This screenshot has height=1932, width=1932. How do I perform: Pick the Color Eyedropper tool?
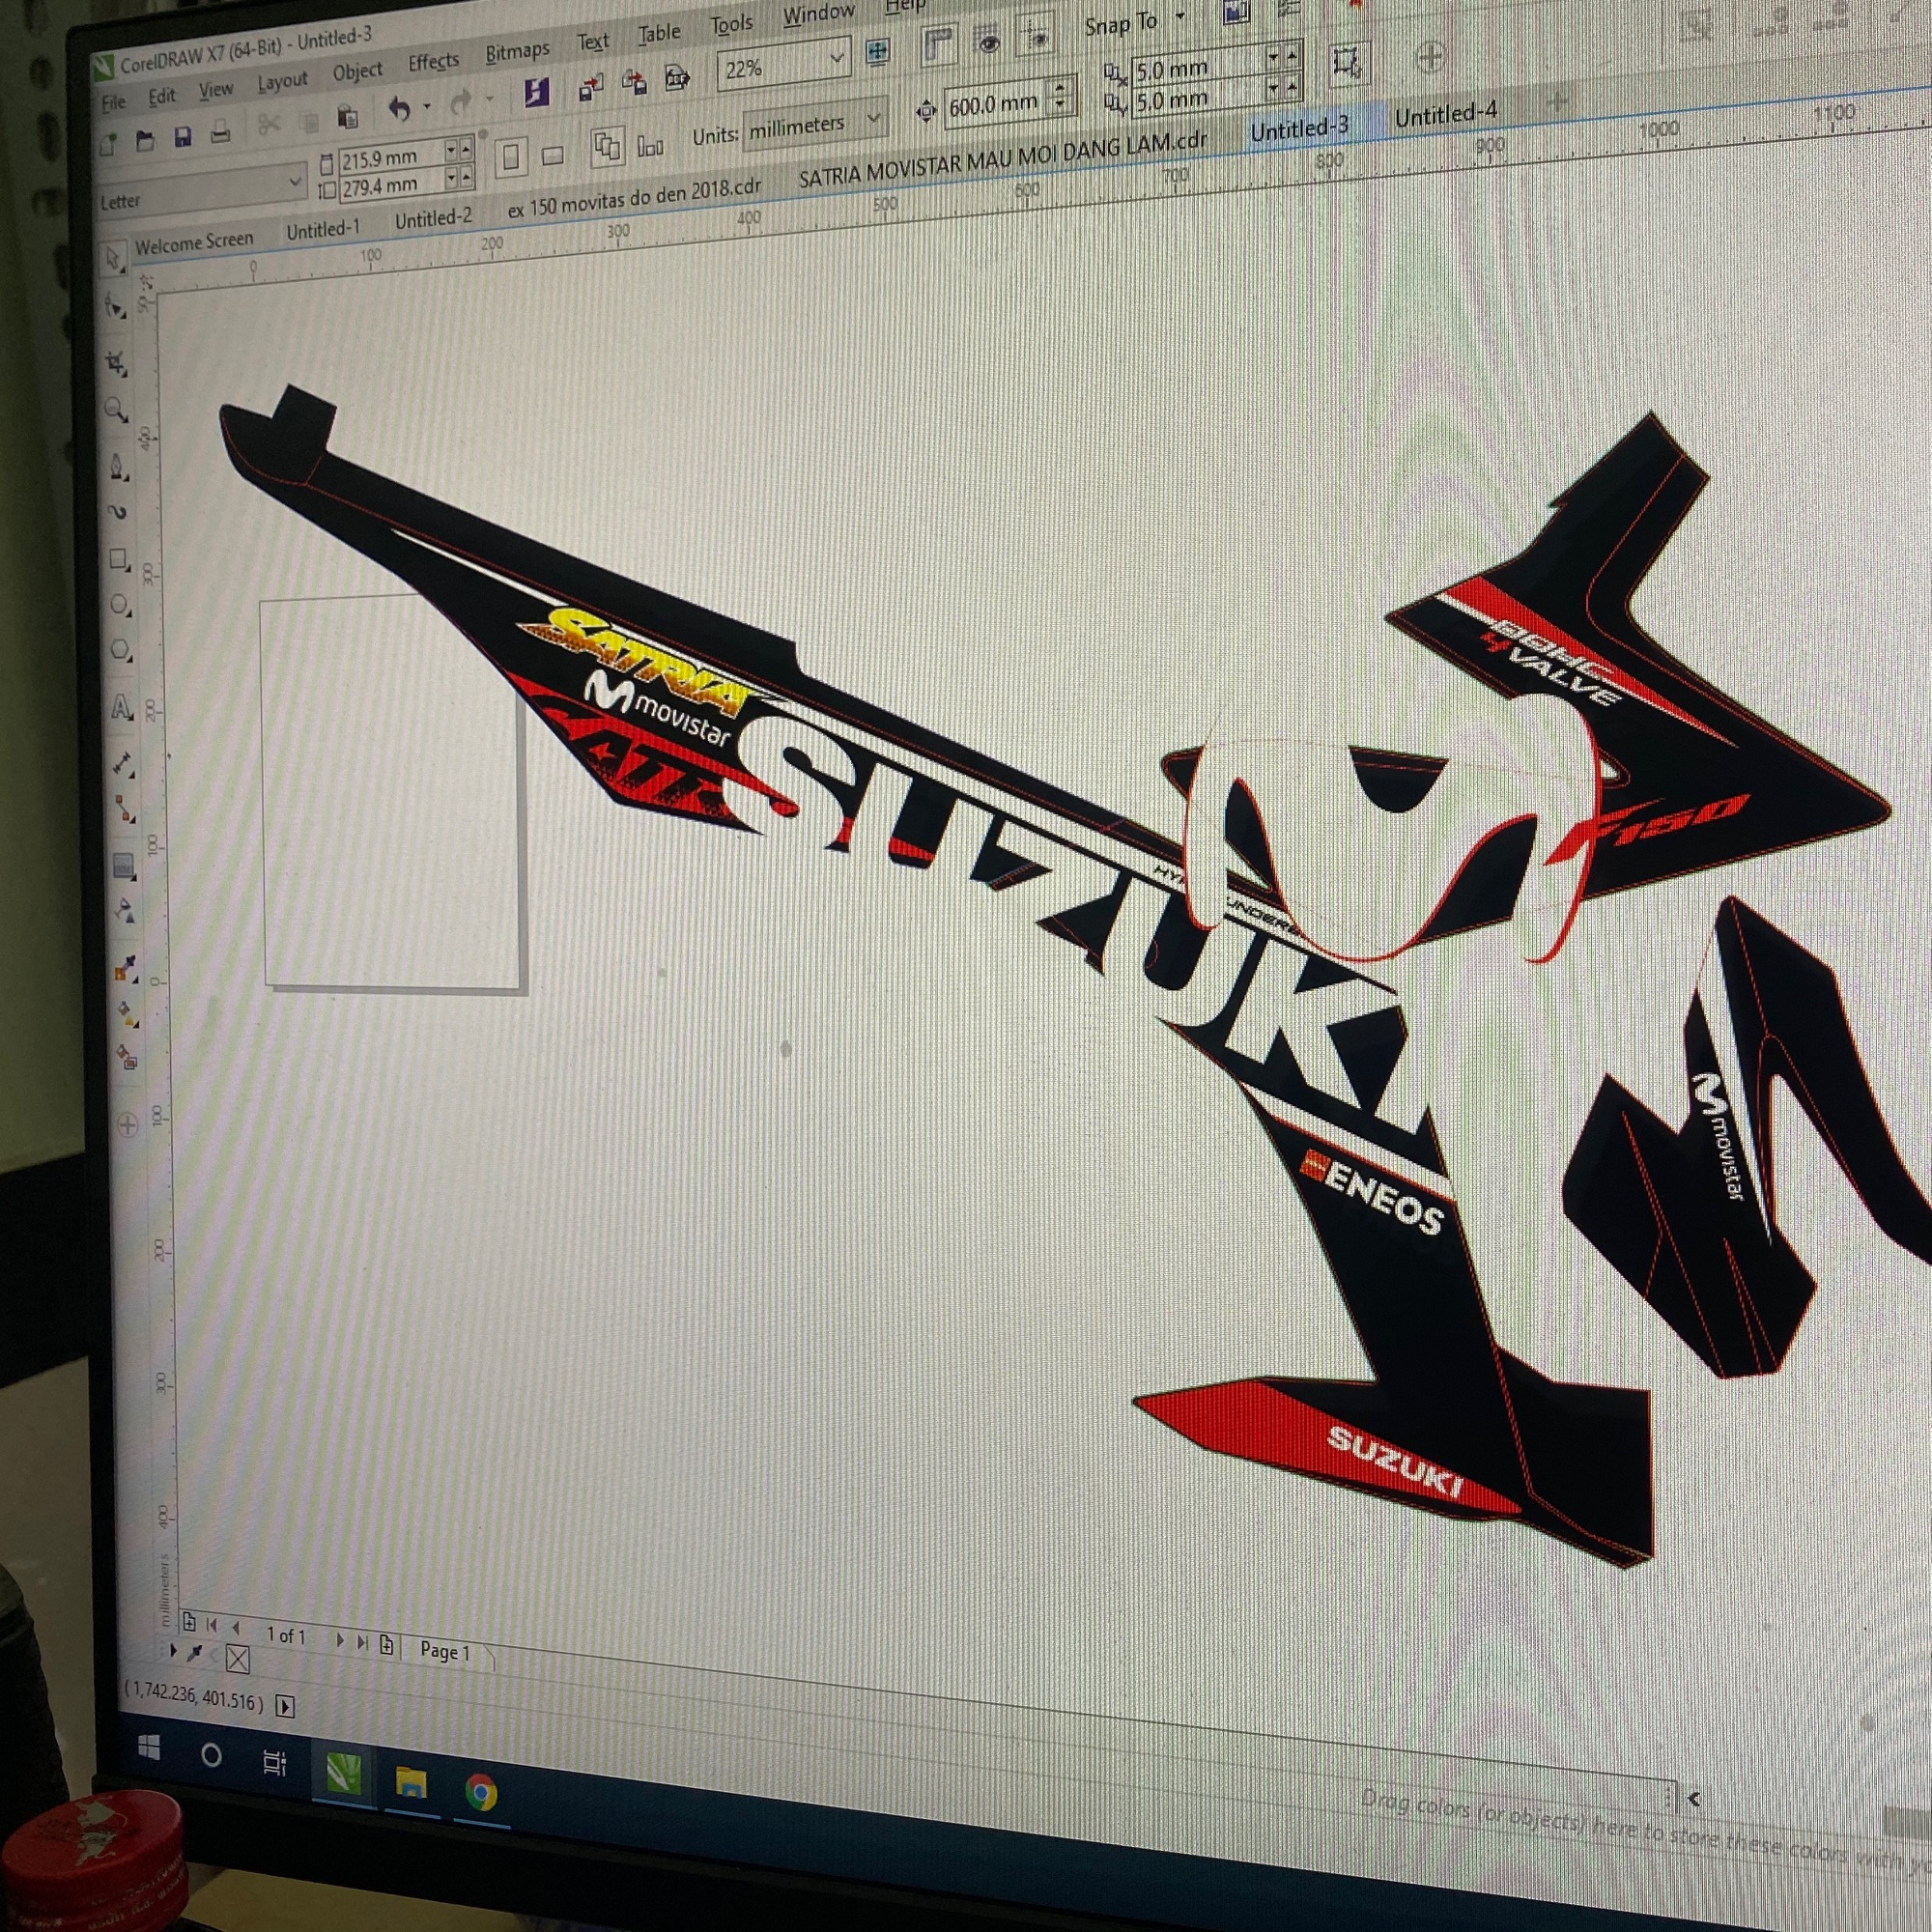(x=126, y=967)
